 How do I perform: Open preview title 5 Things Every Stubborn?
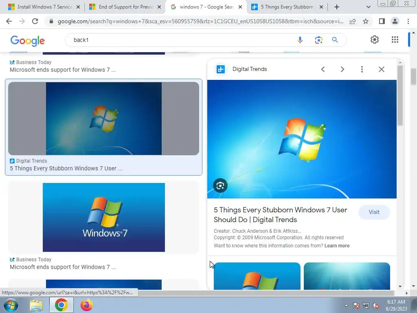(x=280, y=215)
